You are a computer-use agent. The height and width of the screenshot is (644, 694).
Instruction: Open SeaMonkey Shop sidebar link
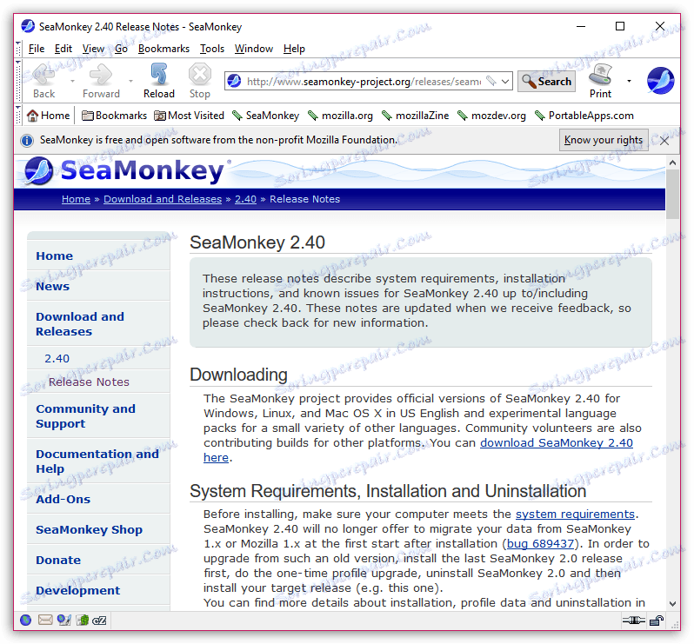pos(89,529)
